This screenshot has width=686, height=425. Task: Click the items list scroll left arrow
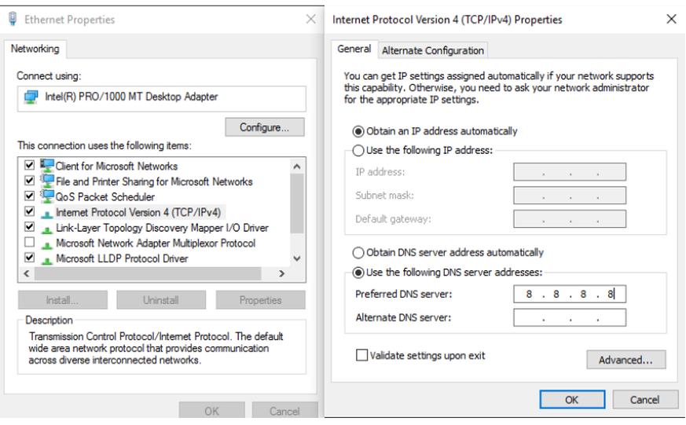[26, 273]
